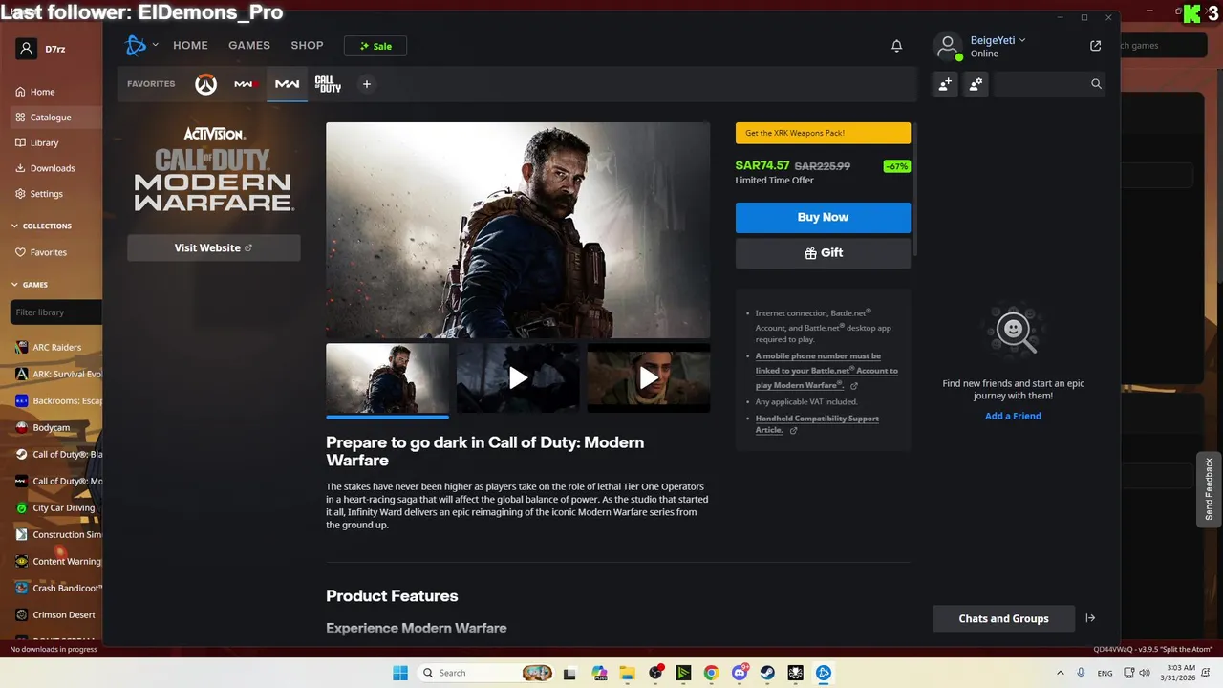
Task: Click the Gift button
Action: (823, 253)
